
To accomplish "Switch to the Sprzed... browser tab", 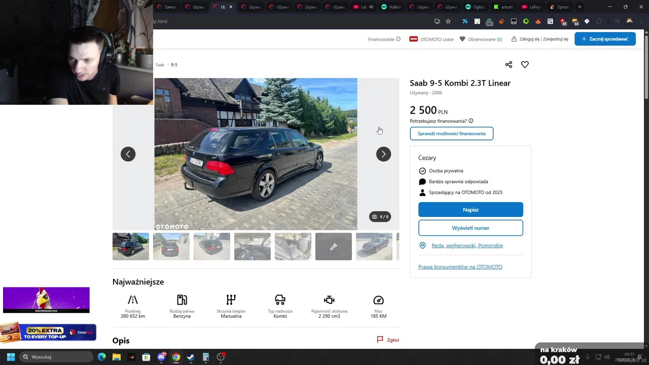I will coord(559,7).
